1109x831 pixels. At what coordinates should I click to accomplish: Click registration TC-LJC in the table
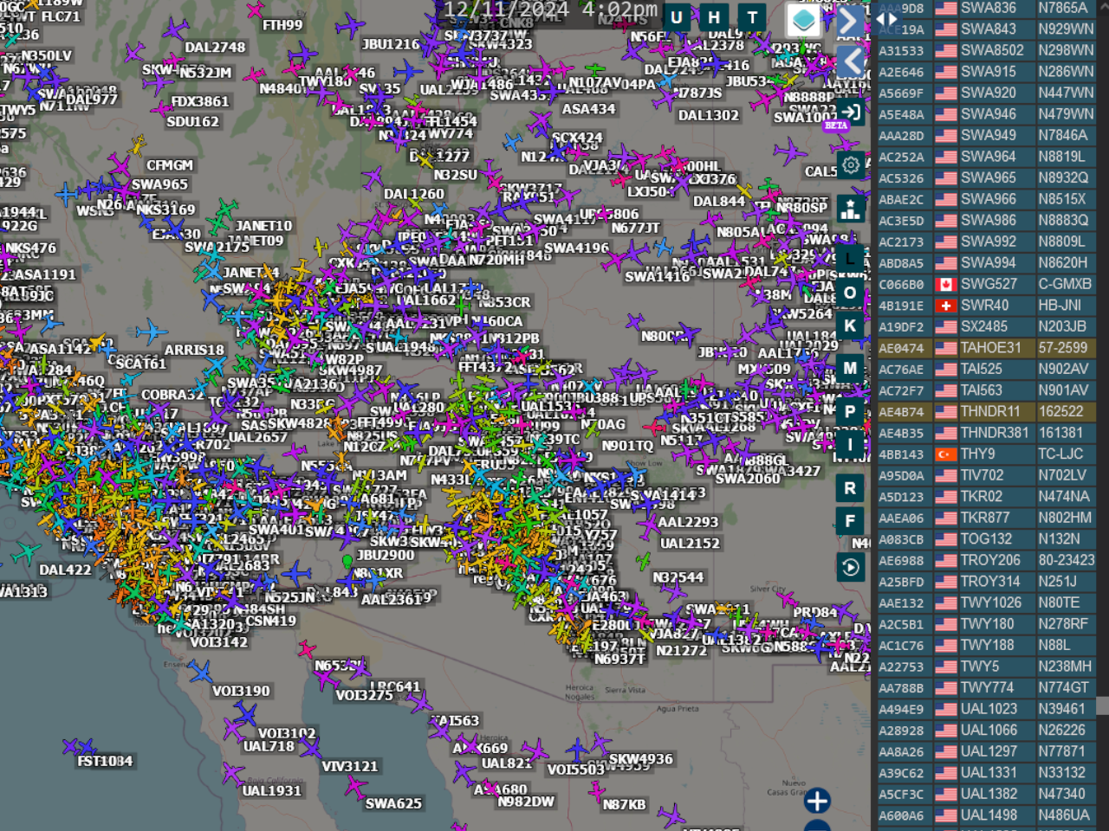point(1060,454)
